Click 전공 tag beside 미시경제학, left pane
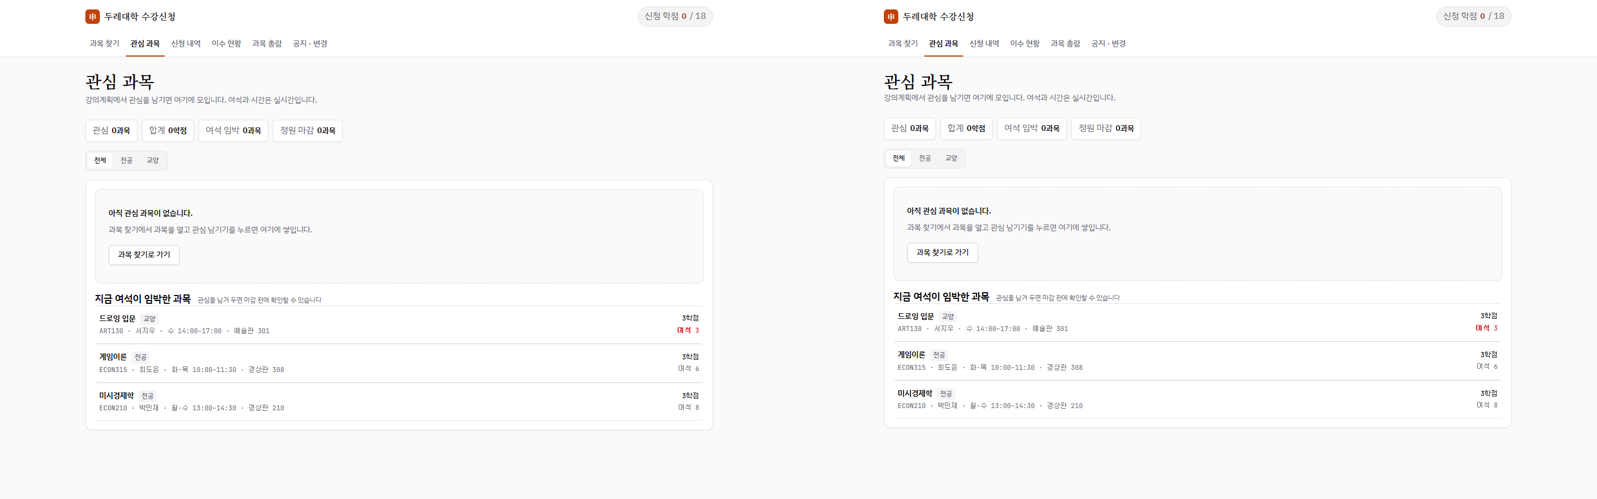 coord(148,396)
